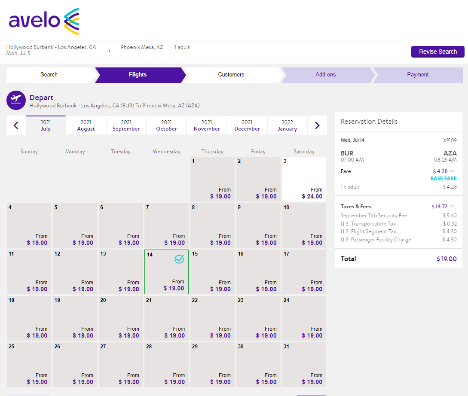Switch to the 2021 August tab
468x396 pixels.
click(86, 125)
